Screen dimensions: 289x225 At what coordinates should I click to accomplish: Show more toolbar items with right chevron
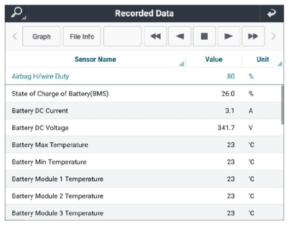tap(274, 36)
